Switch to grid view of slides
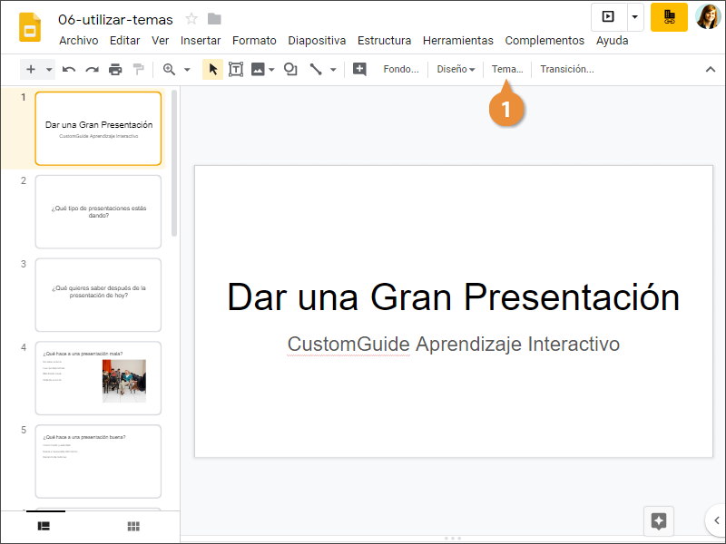Screen dimensions: 726x544 click(133, 526)
